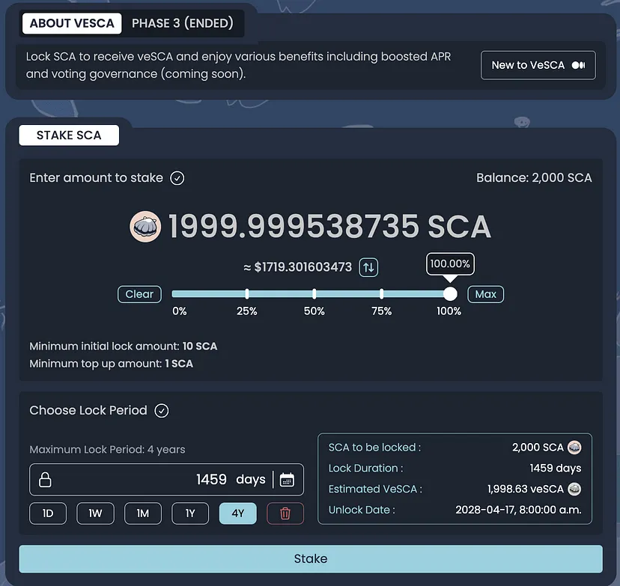Click the padlock icon in lock field
620x586 pixels.
(46, 480)
